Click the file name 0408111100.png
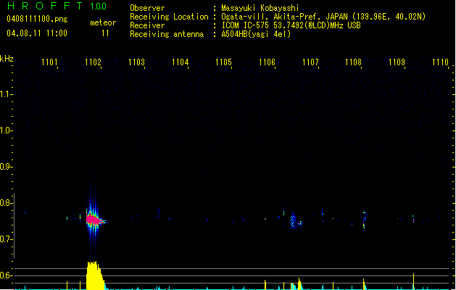 click(37, 19)
